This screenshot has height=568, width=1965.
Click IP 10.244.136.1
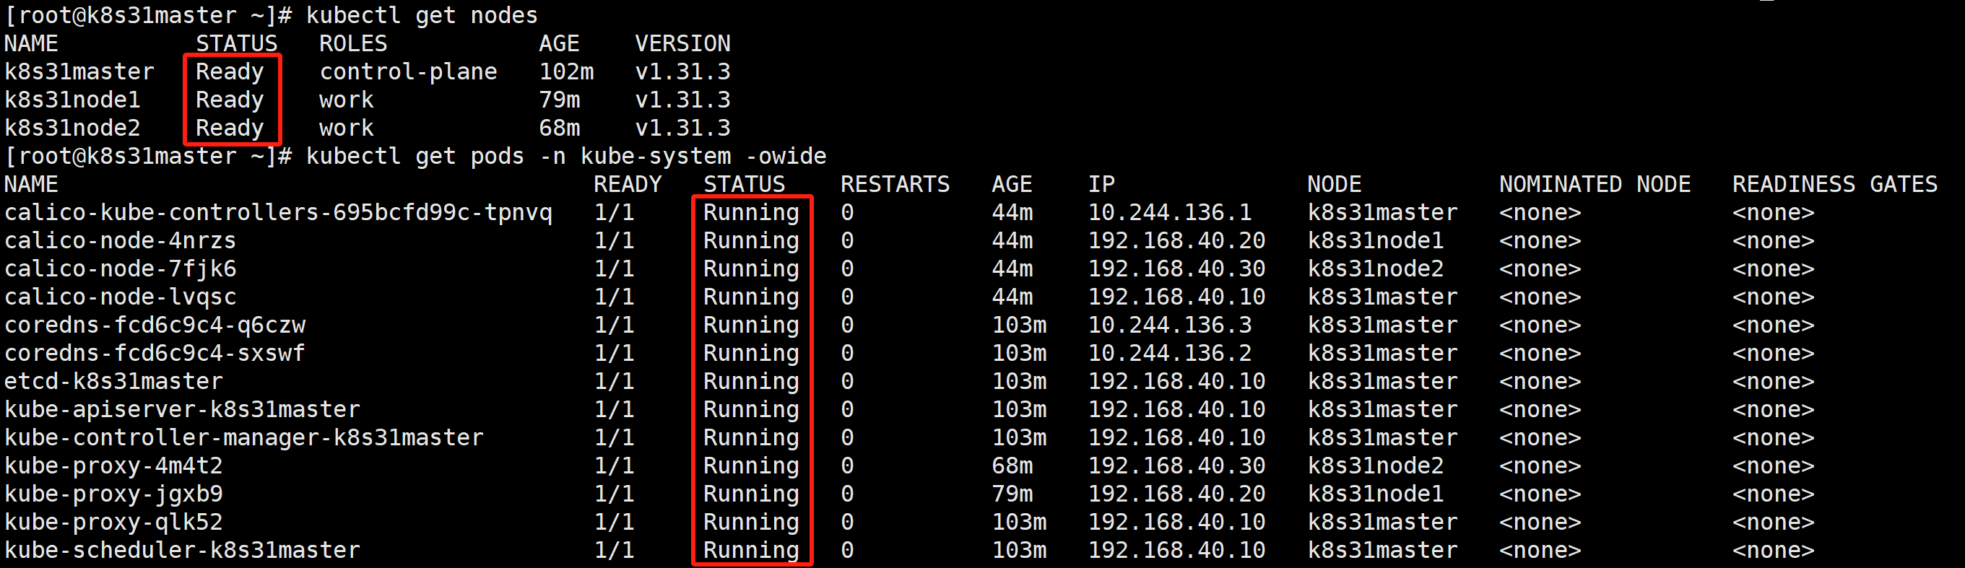click(x=1170, y=213)
